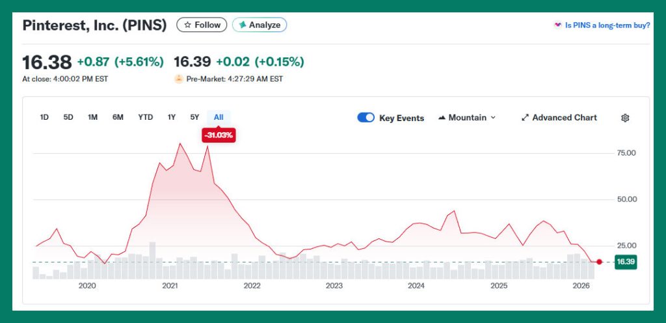Image resolution: width=666 pixels, height=323 pixels.
Task: Click the mountain chart type icon
Action: click(x=442, y=118)
